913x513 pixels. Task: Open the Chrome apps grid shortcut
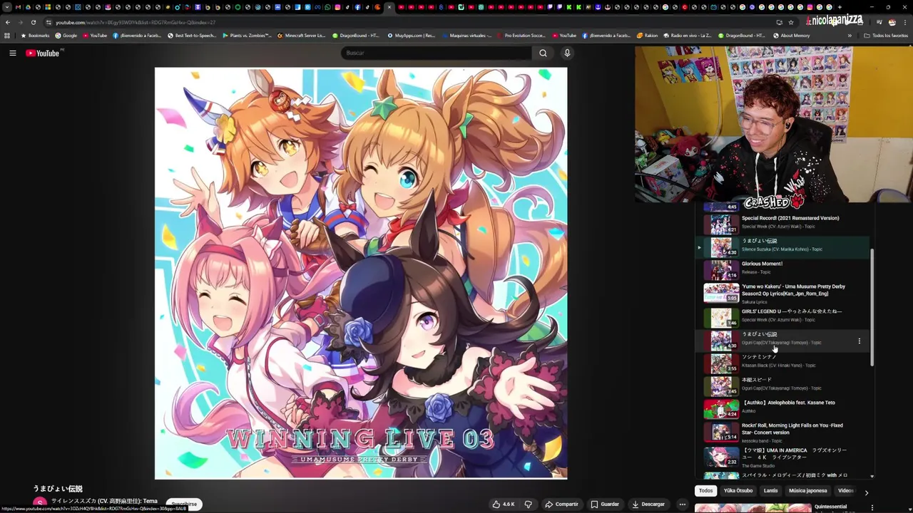click(x=7, y=35)
